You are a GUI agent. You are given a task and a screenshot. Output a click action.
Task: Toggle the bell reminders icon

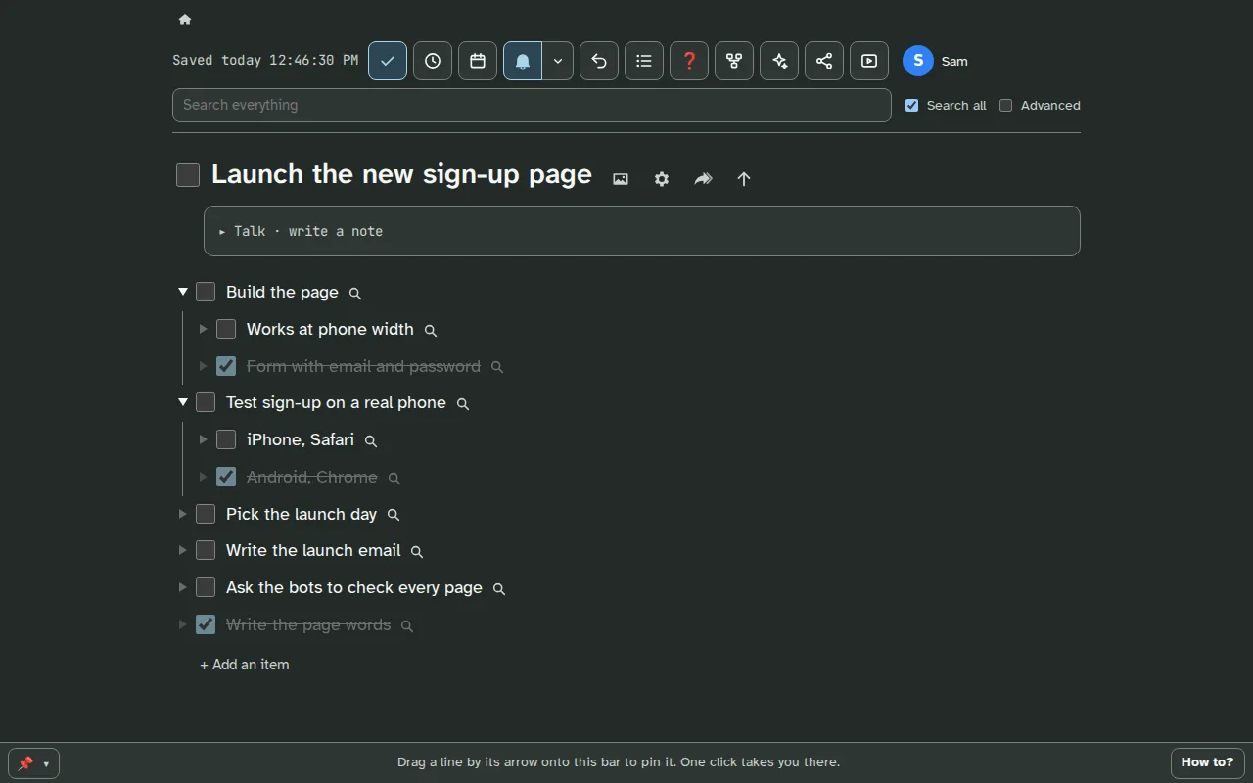pyautogui.click(x=523, y=61)
